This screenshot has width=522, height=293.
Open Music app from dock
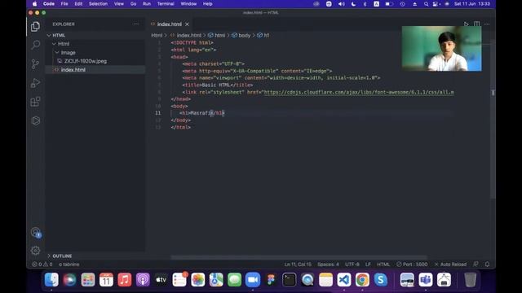pyautogui.click(x=125, y=280)
